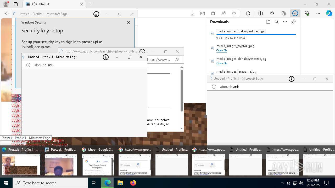Open Browser essentials heart icon

pyautogui.click(x=307, y=13)
